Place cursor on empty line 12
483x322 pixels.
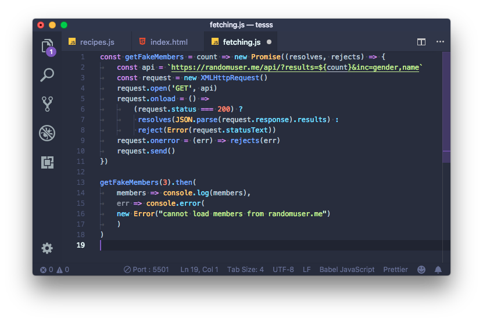point(271,172)
